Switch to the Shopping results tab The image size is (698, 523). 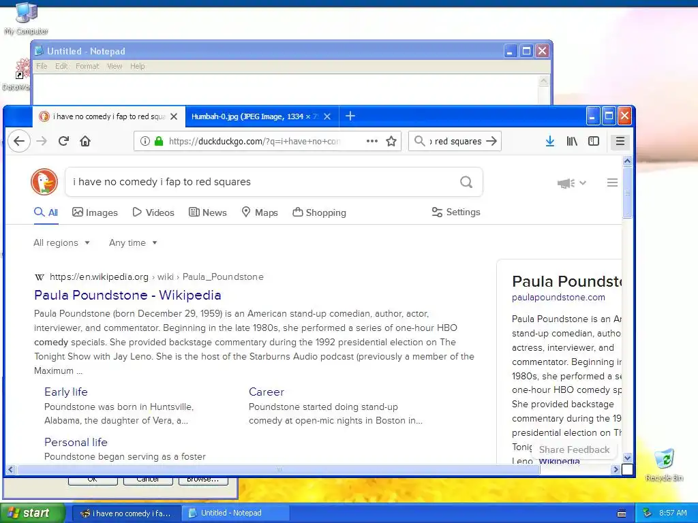click(319, 212)
